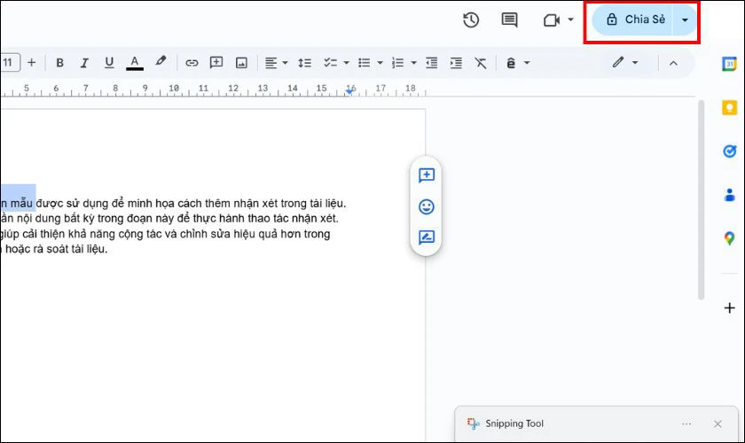Add comment from floating margin button
The height and width of the screenshot is (443, 745).
pyautogui.click(x=427, y=175)
